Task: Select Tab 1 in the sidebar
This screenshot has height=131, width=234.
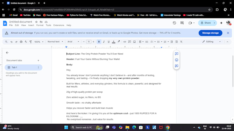Action: coord(24,67)
